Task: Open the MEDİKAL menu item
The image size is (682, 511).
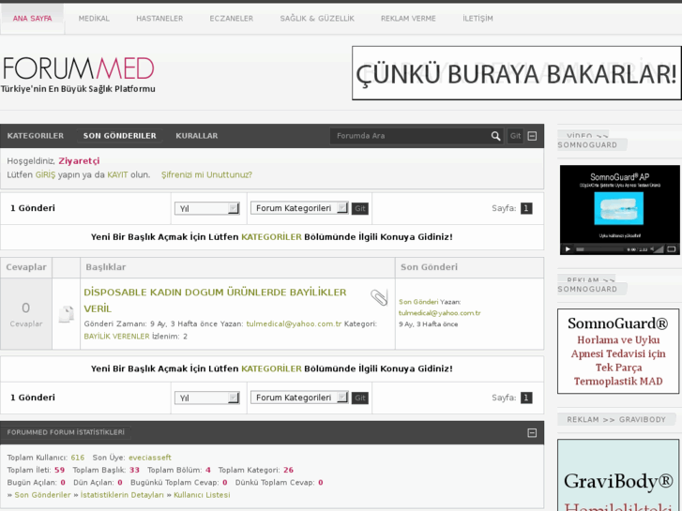Action: pyautogui.click(x=94, y=18)
